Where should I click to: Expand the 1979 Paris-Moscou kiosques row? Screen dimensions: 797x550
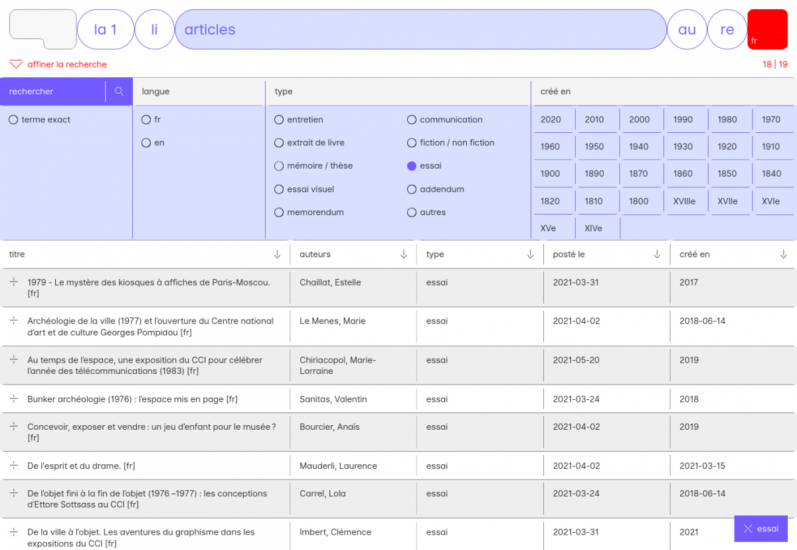point(14,282)
